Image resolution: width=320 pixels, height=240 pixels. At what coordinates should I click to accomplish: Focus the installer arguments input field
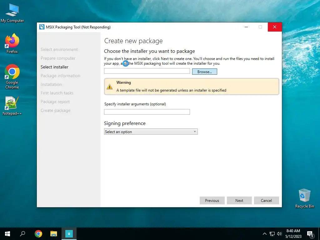coord(147,112)
